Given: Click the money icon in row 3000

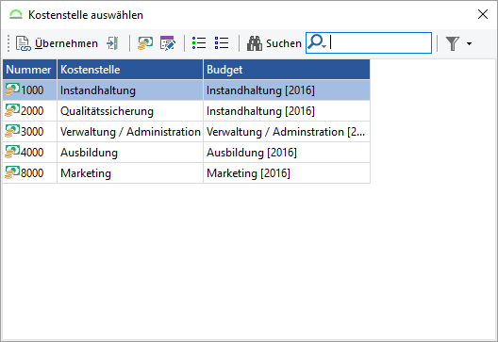Looking at the screenshot, I should (12, 131).
